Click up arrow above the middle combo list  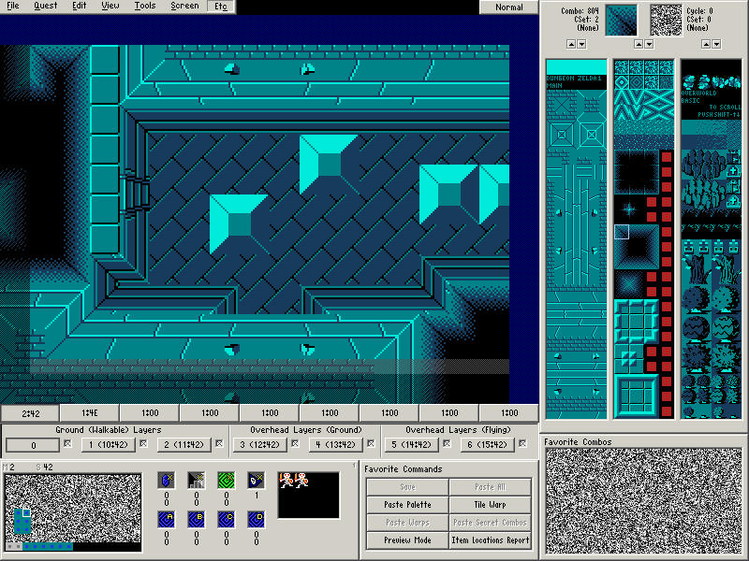click(x=639, y=44)
